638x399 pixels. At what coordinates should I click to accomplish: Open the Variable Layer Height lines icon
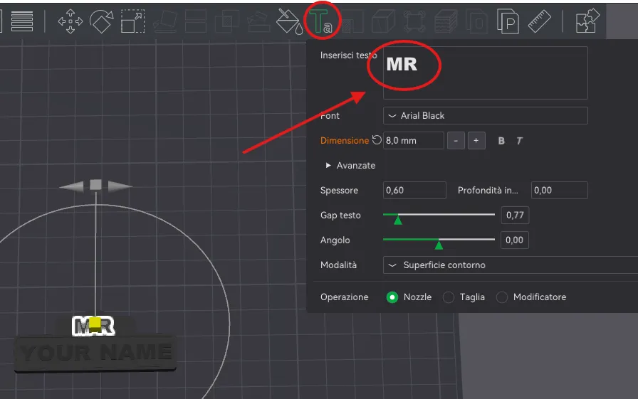pos(22,21)
